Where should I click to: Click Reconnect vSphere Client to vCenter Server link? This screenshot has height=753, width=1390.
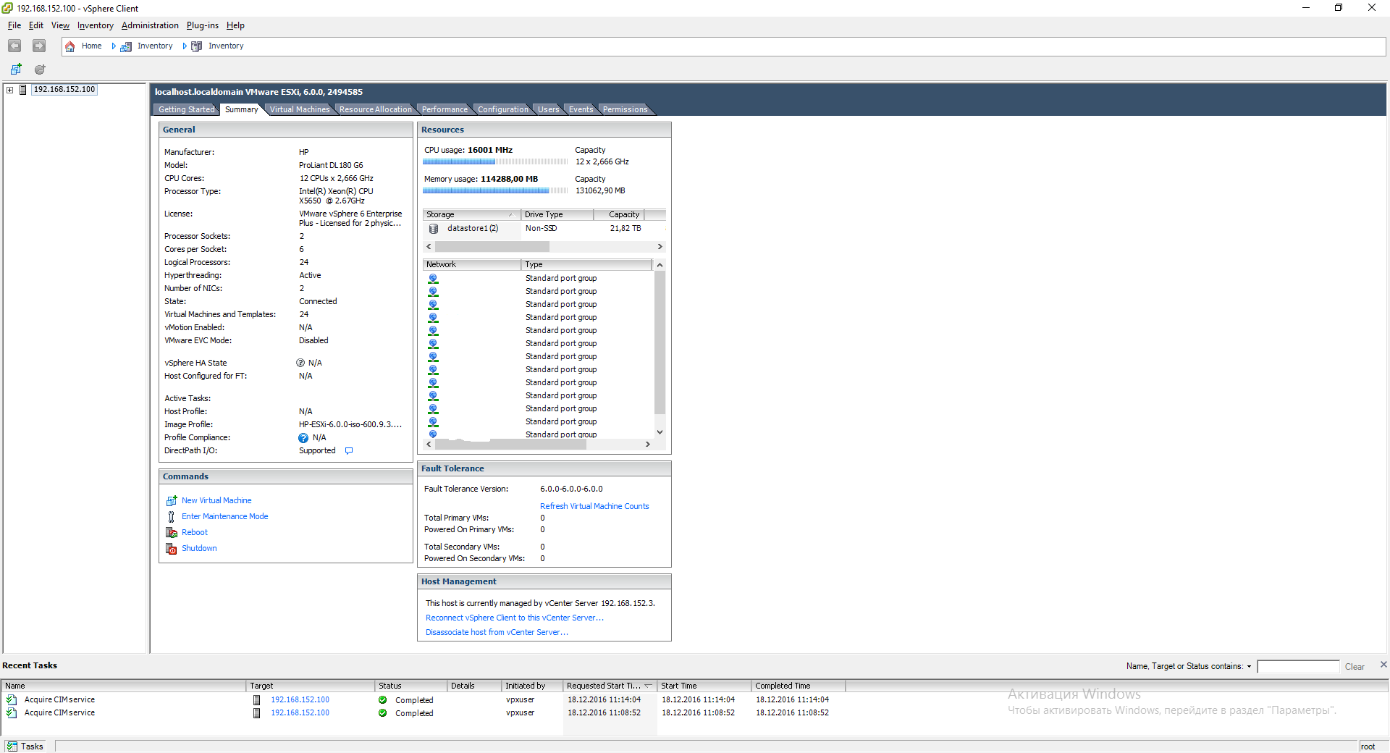pos(515,618)
